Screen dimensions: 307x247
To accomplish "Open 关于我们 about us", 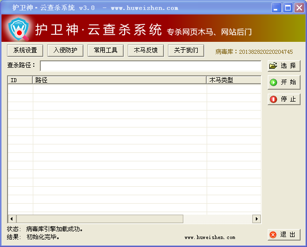I will click(186, 50).
